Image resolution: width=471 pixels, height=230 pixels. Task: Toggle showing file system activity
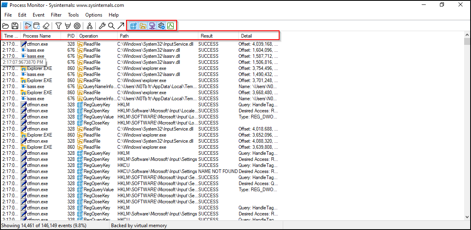[143, 26]
